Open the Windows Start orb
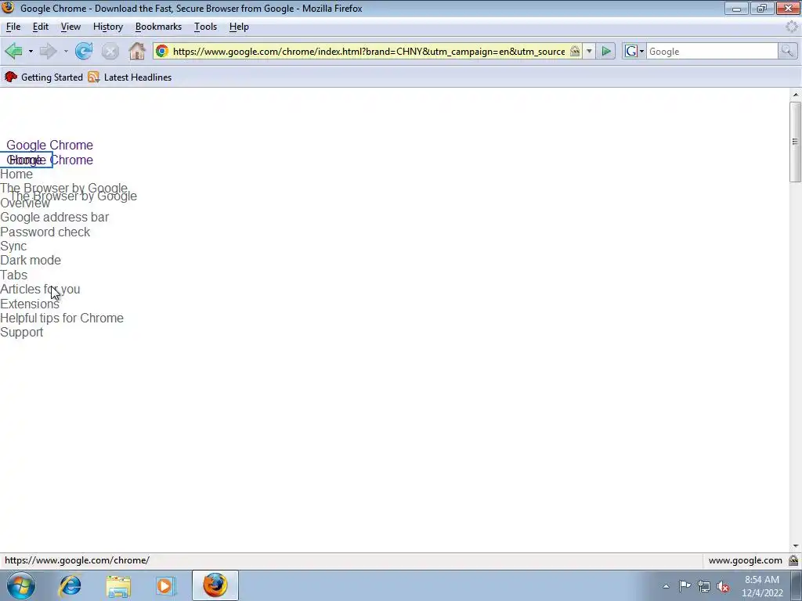Viewport: 802px width, 601px height. click(x=21, y=585)
